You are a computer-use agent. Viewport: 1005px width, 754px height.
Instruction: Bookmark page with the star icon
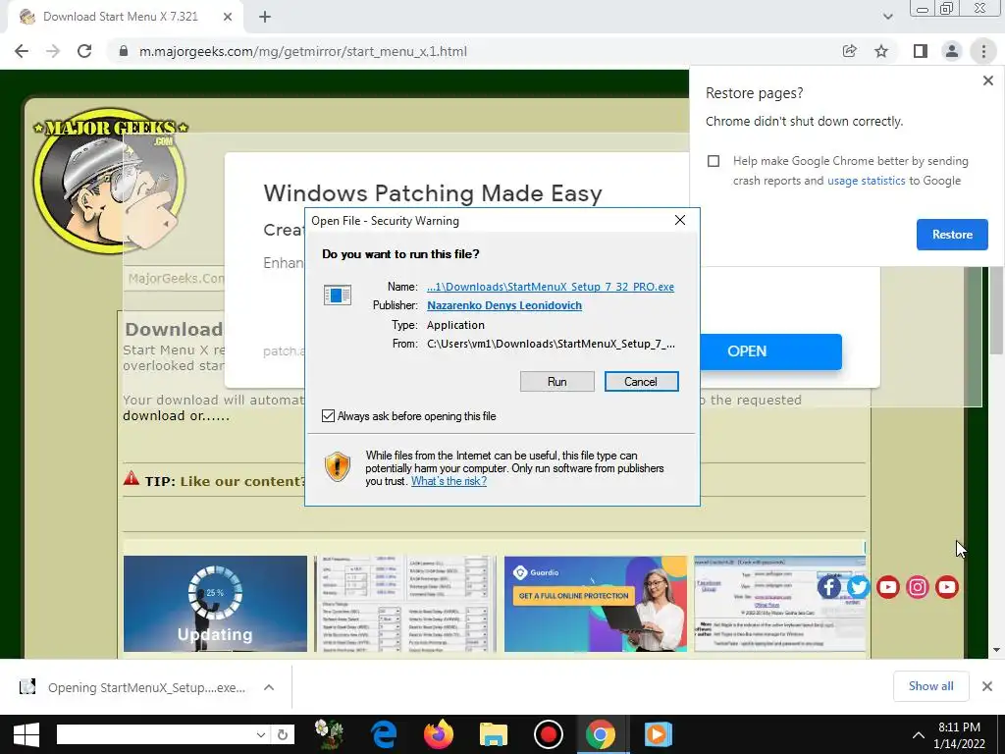[881, 51]
